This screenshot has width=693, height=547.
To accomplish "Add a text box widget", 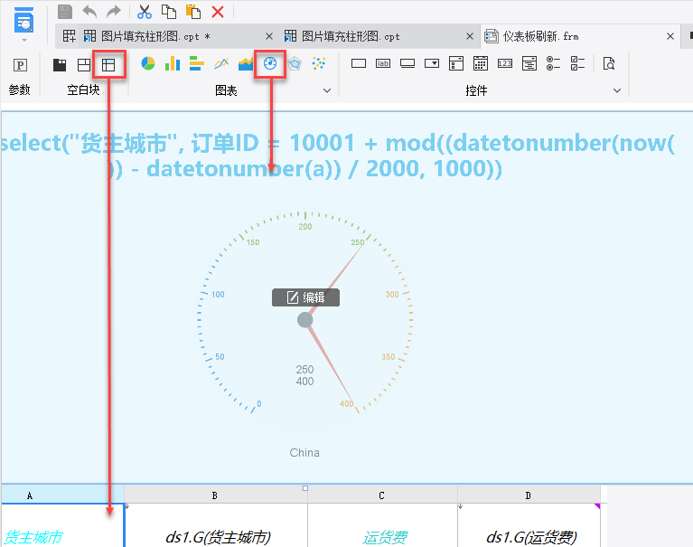I will [x=359, y=63].
